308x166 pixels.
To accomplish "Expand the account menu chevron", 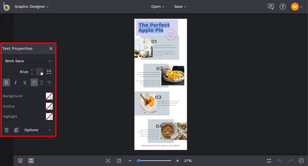I will coord(301,7).
